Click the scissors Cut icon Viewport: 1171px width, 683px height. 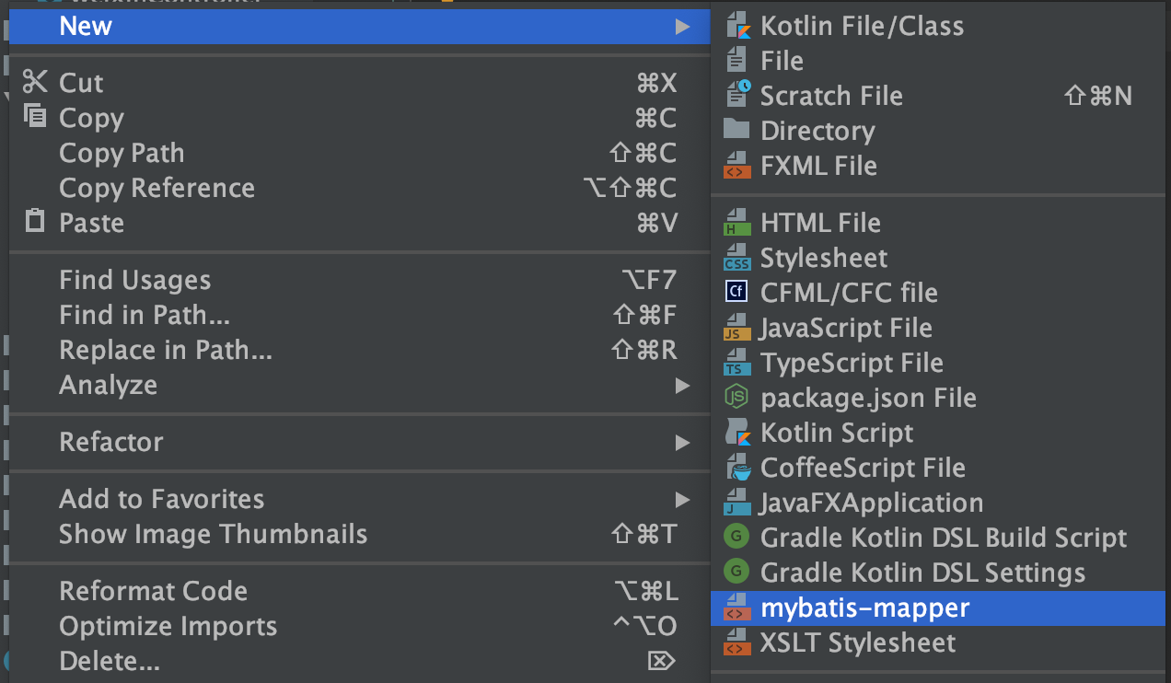point(35,82)
